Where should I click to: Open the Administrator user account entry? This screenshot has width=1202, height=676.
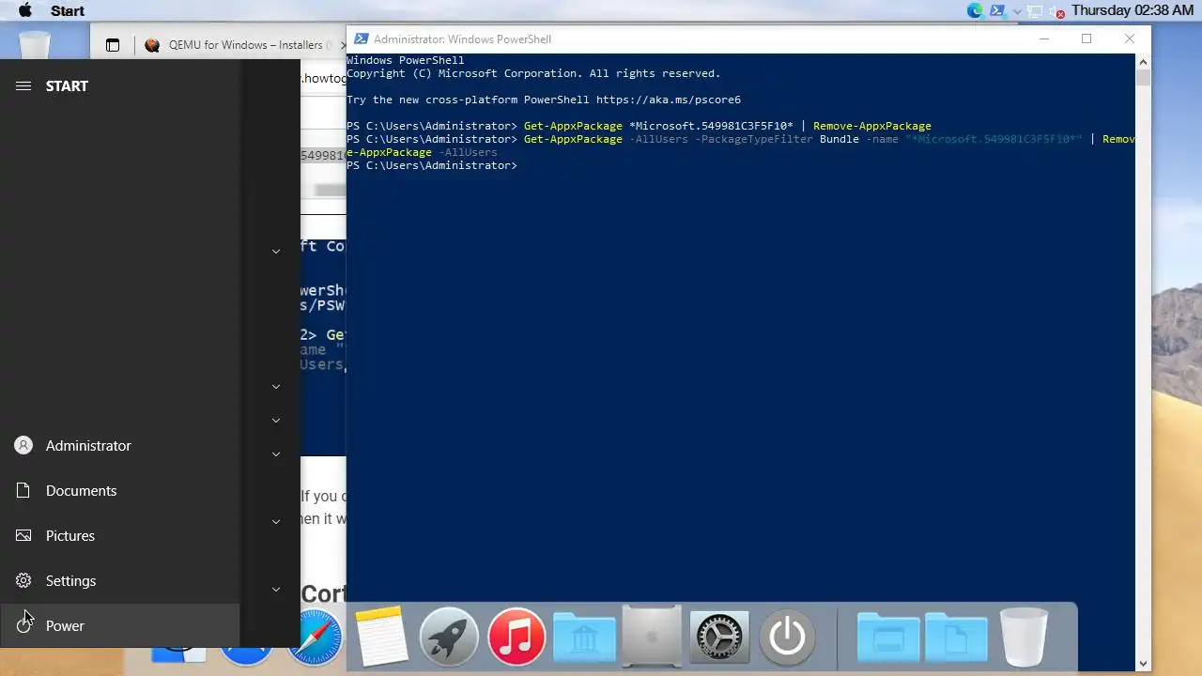[x=120, y=446]
